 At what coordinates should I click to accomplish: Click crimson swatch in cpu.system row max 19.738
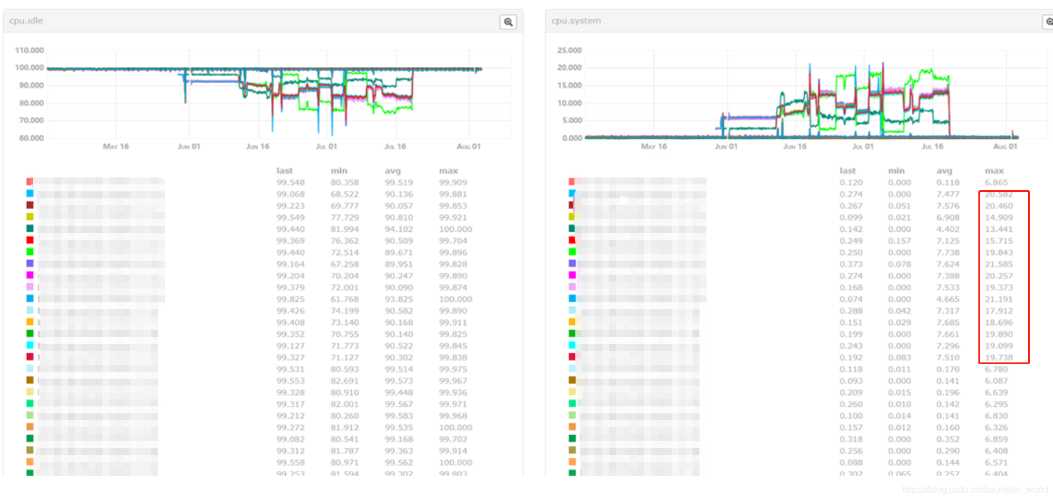pos(572,357)
